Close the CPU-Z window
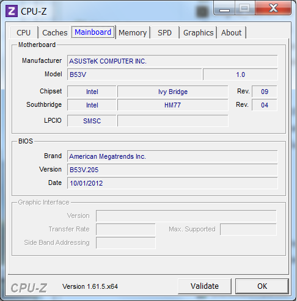297x301 pixels. pos(273,9)
